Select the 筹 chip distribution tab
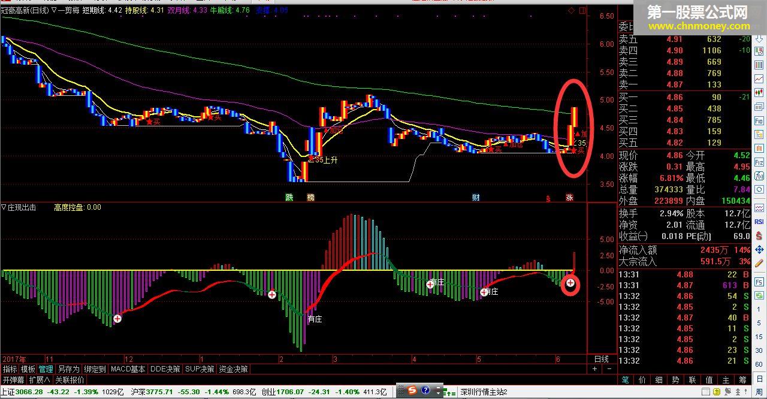This screenshot has width=767, height=399. pyautogui.click(x=742, y=380)
